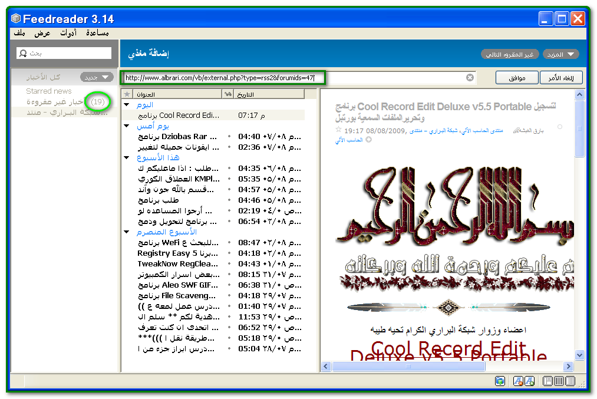Collapse the يوم أمس group

click(127, 126)
